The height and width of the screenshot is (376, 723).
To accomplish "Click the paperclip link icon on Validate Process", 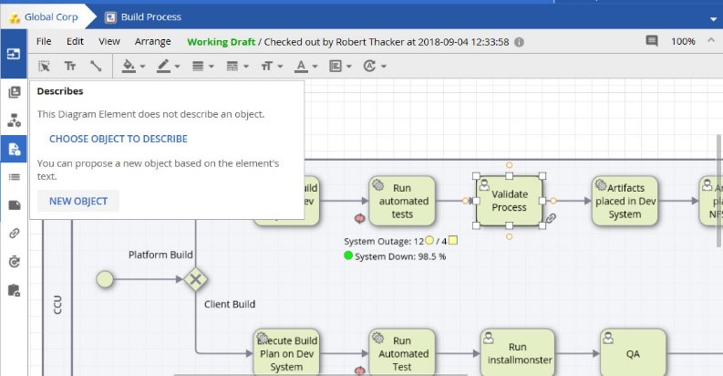I will tap(551, 218).
